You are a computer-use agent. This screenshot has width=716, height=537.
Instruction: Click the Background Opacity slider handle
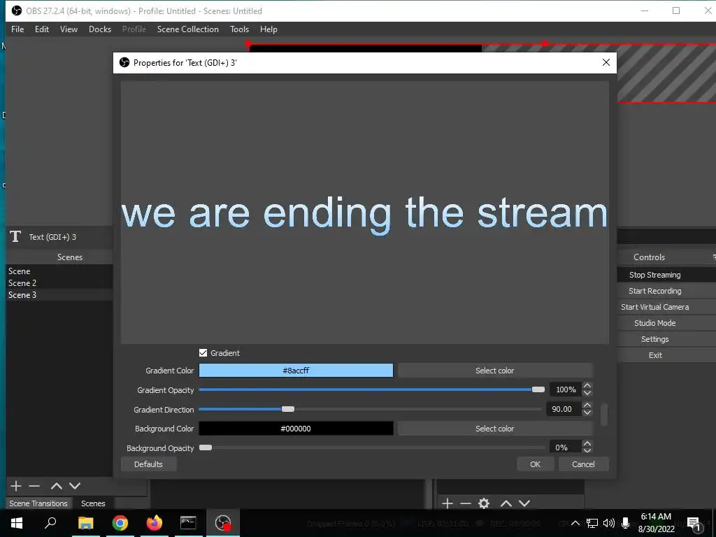click(206, 447)
